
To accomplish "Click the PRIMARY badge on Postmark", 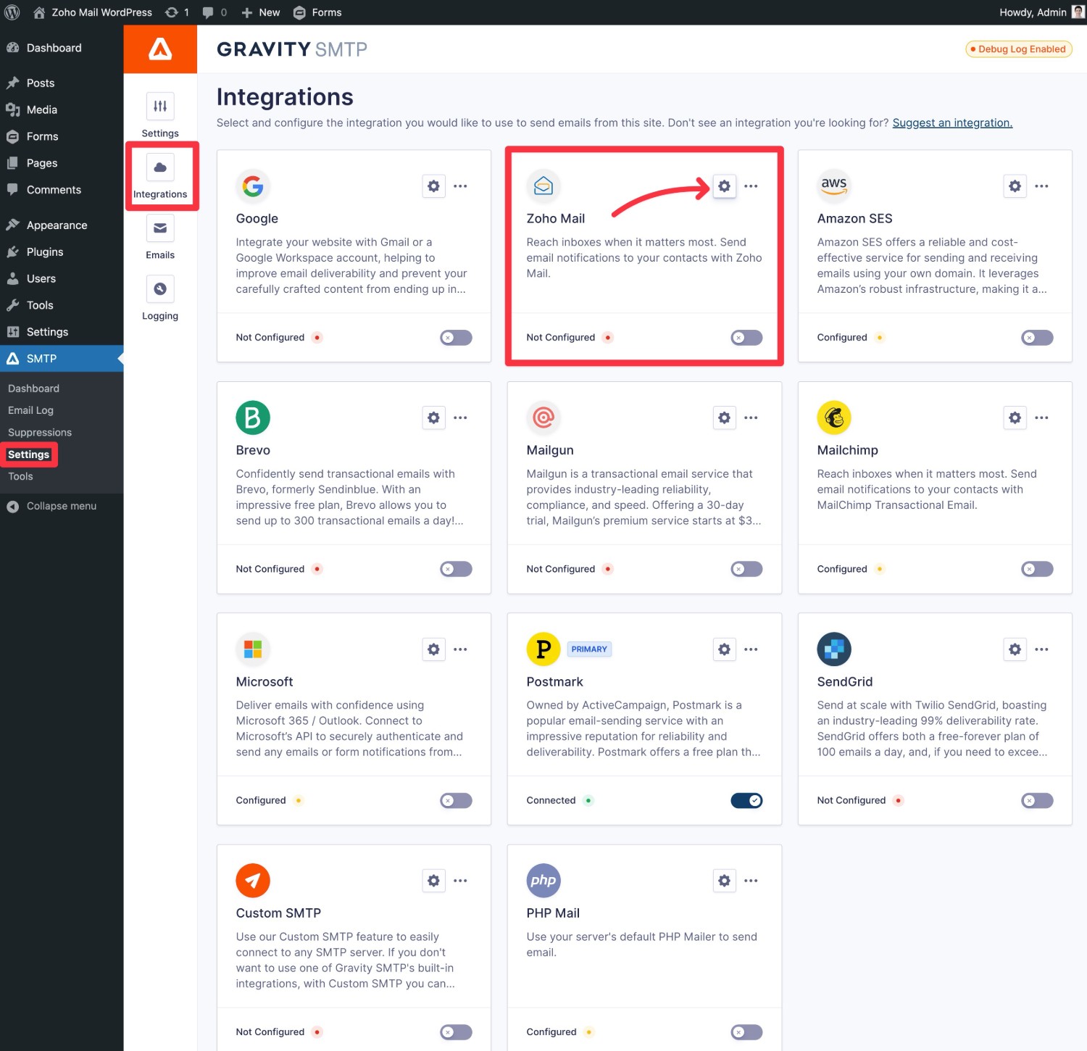I will [589, 649].
